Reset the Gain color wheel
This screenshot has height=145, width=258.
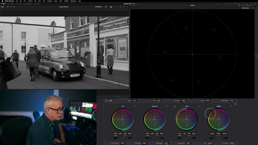pyautogui.click(x=199, y=106)
